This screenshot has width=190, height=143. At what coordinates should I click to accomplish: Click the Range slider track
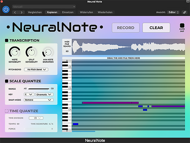click(x=39, y=89)
